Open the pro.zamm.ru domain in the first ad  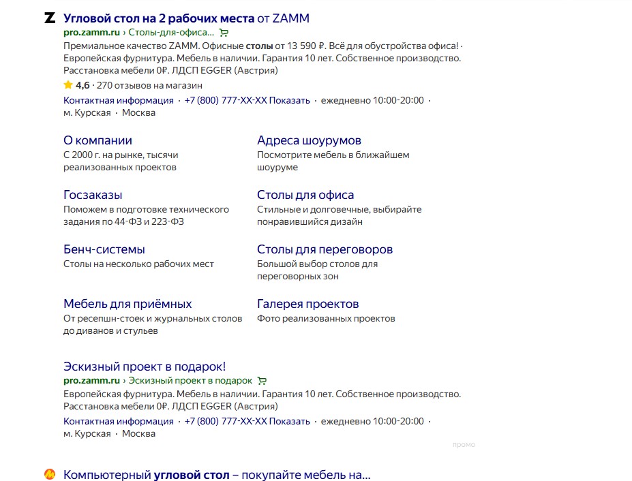[91, 32]
